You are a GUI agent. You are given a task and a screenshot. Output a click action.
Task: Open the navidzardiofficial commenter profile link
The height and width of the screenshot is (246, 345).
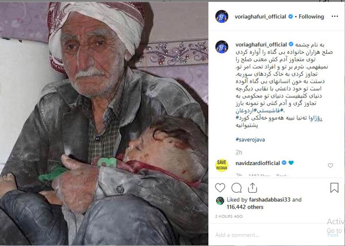pyautogui.click(x=258, y=163)
